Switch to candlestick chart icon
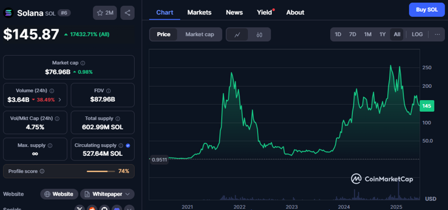 pyautogui.click(x=259, y=34)
